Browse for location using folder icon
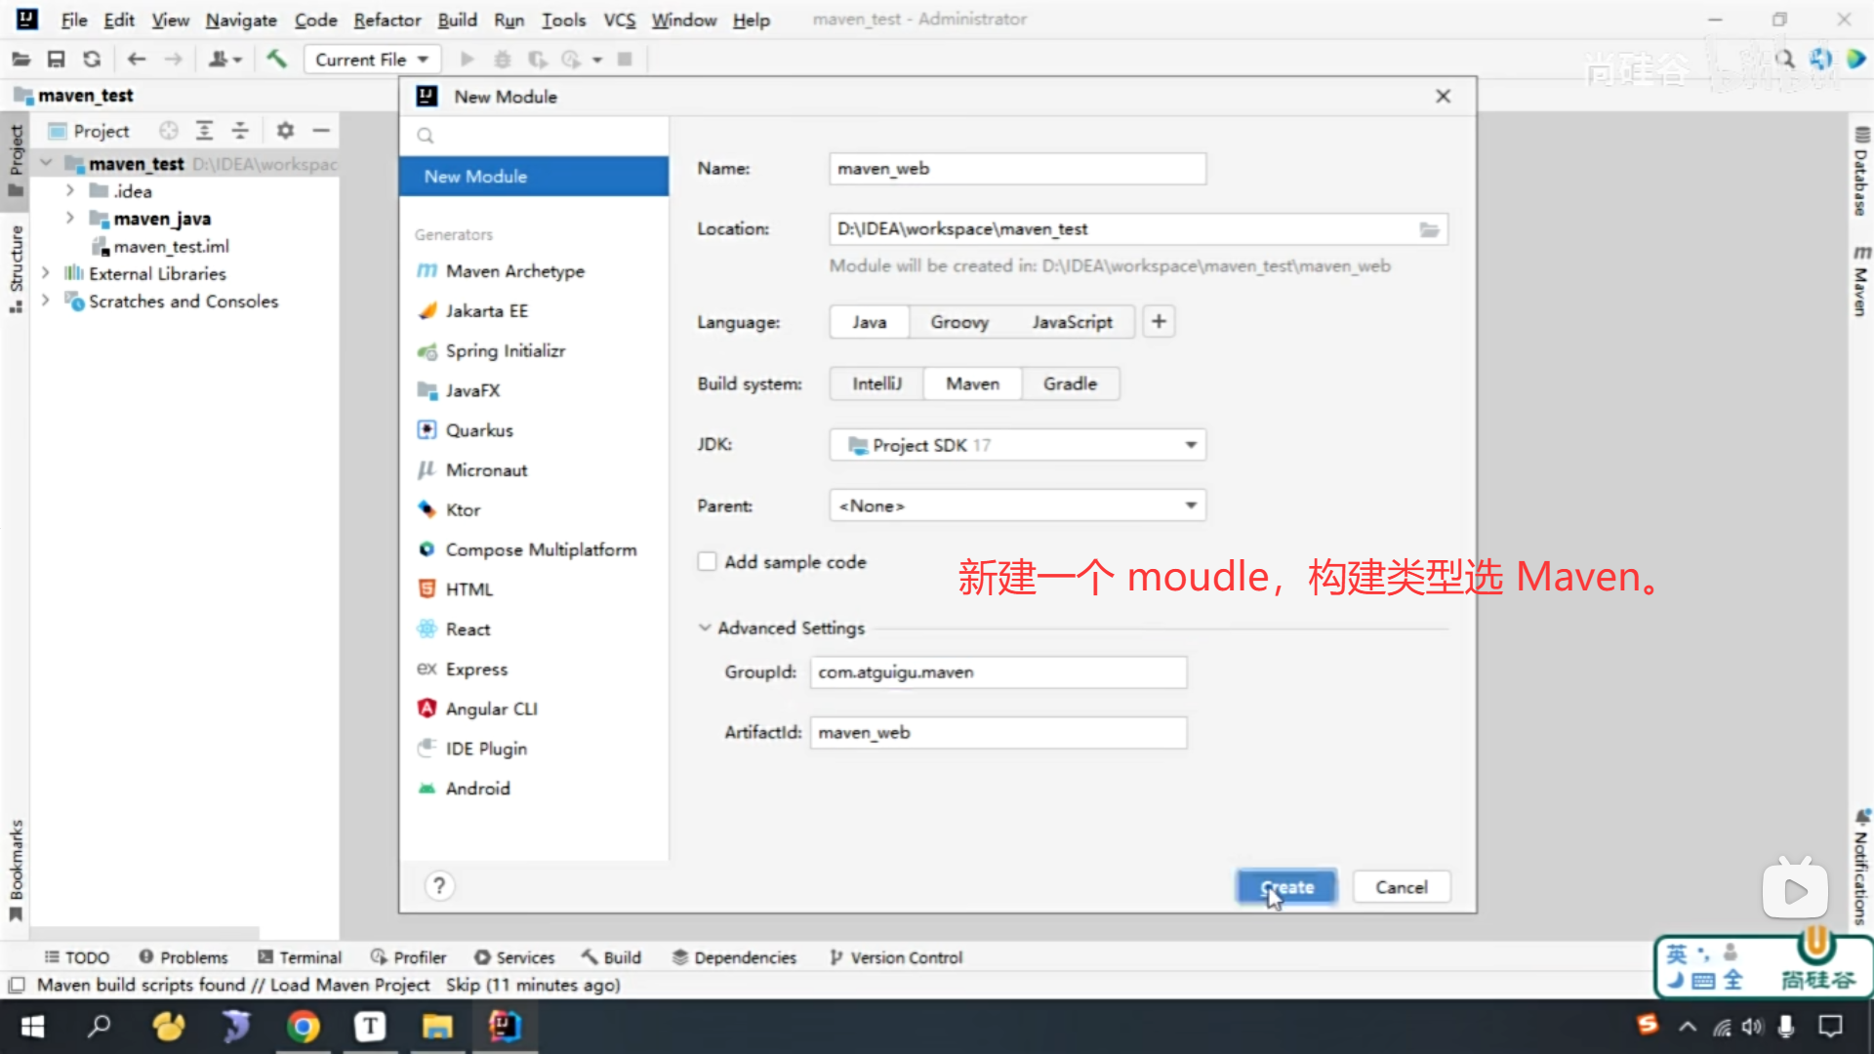 [x=1429, y=229]
